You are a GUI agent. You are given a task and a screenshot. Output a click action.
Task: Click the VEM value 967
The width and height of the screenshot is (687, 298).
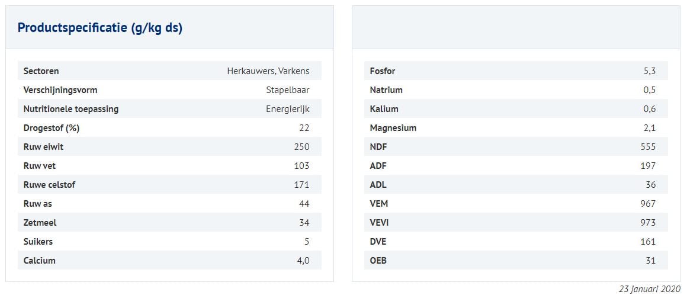[x=648, y=204]
